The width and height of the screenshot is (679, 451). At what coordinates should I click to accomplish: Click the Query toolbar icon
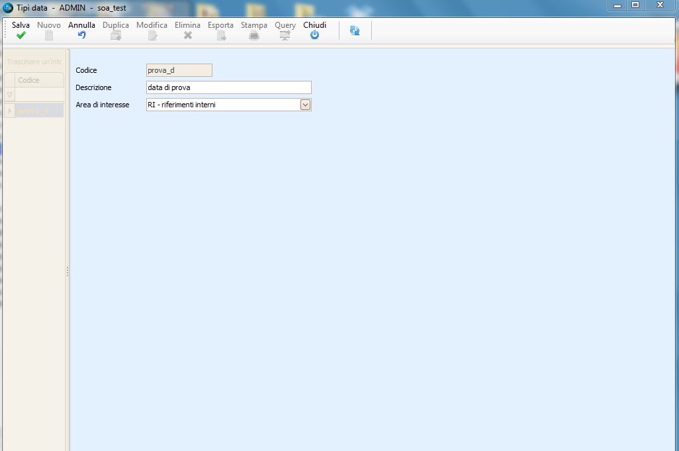285,36
